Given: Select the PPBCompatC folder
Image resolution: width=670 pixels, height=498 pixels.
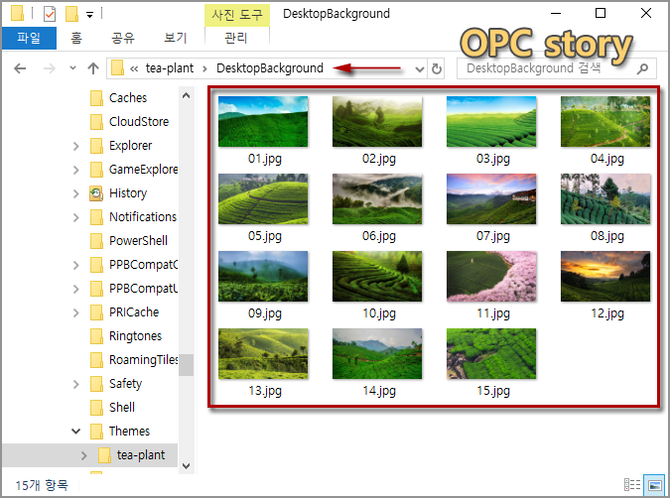Looking at the screenshot, I should click(143, 265).
